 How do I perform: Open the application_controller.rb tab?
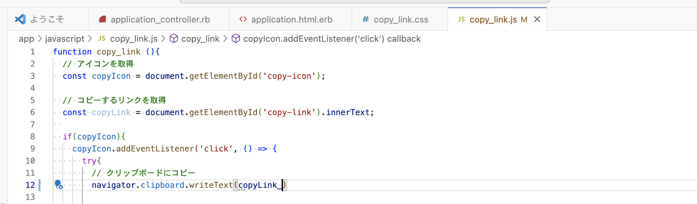point(159,19)
